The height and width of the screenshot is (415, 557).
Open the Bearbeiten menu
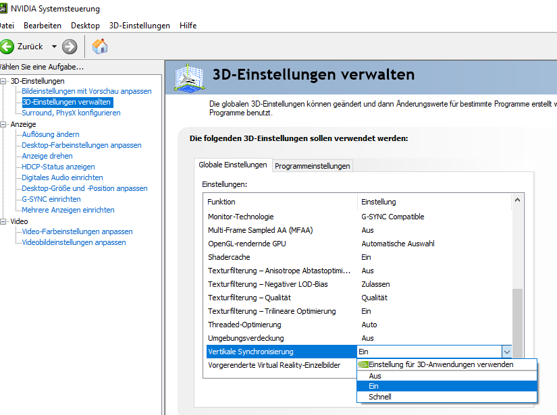coord(43,26)
